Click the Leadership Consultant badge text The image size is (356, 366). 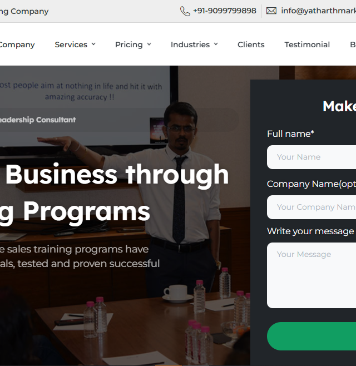tap(38, 120)
